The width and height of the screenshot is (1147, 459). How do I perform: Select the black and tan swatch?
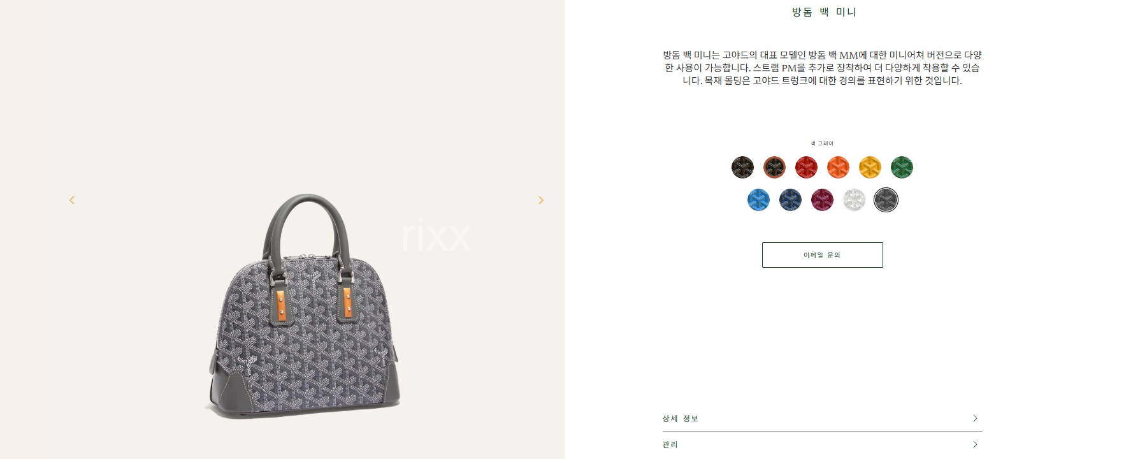point(774,168)
